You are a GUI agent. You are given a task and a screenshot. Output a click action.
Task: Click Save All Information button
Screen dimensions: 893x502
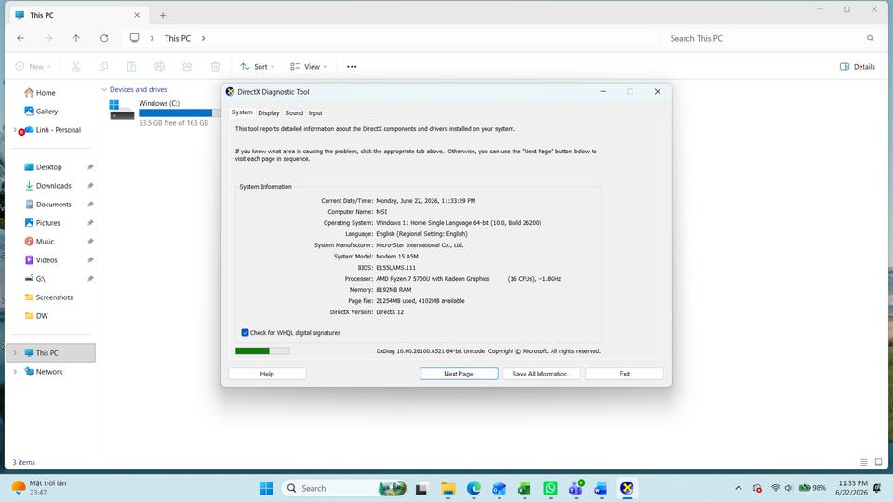click(541, 374)
